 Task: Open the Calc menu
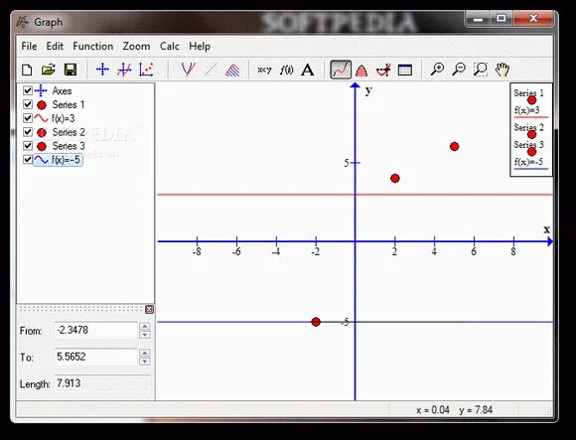(170, 47)
